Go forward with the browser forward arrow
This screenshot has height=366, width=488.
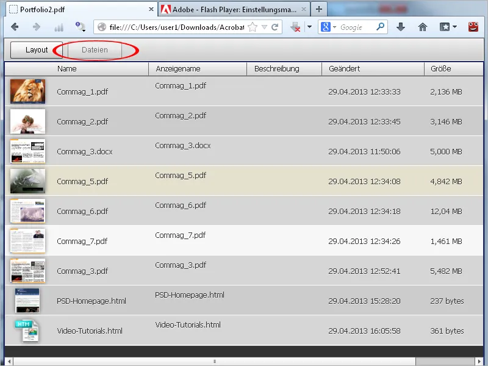pos(37,27)
